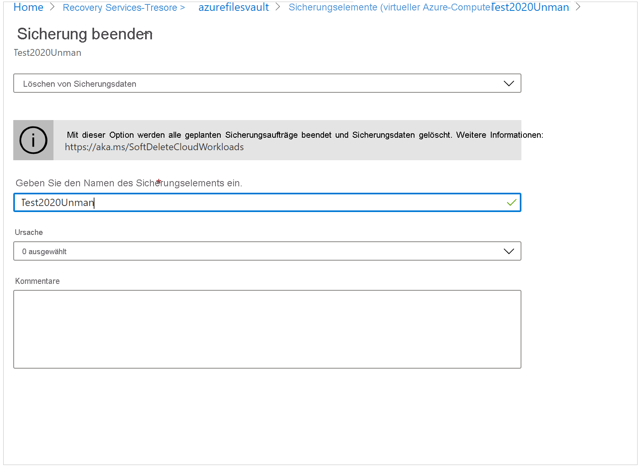Click chevron of Löschen von Sicherungsdaten dropdown

509,84
